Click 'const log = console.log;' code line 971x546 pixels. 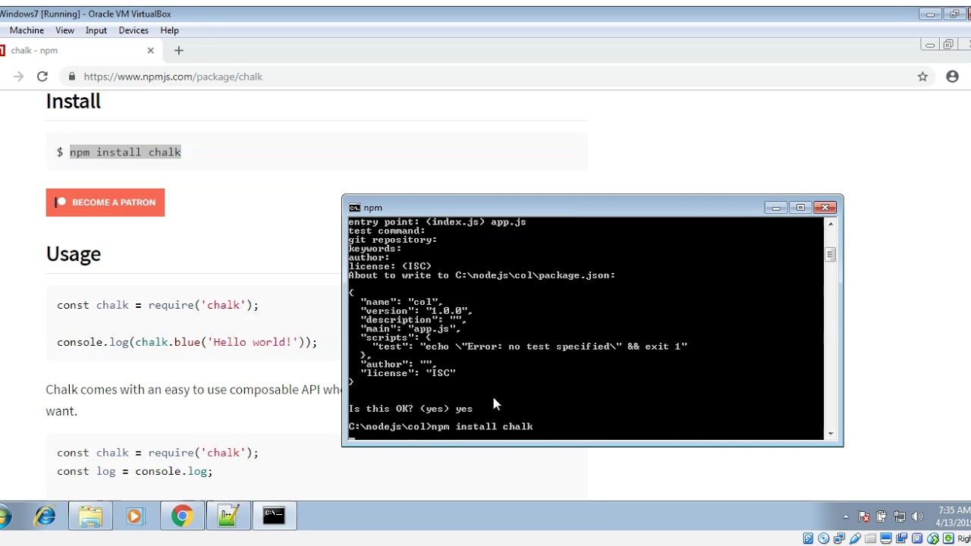(x=135, y=471)
